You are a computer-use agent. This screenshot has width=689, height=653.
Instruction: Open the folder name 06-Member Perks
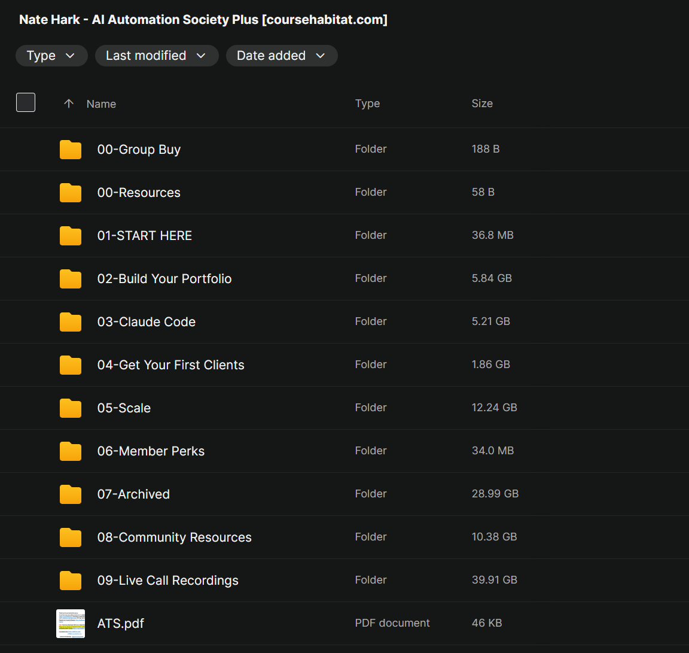click(151, 451)
